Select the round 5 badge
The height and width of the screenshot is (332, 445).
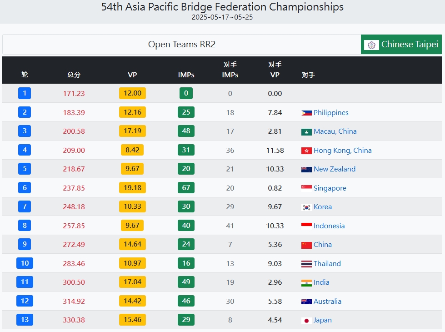[25, 169]
